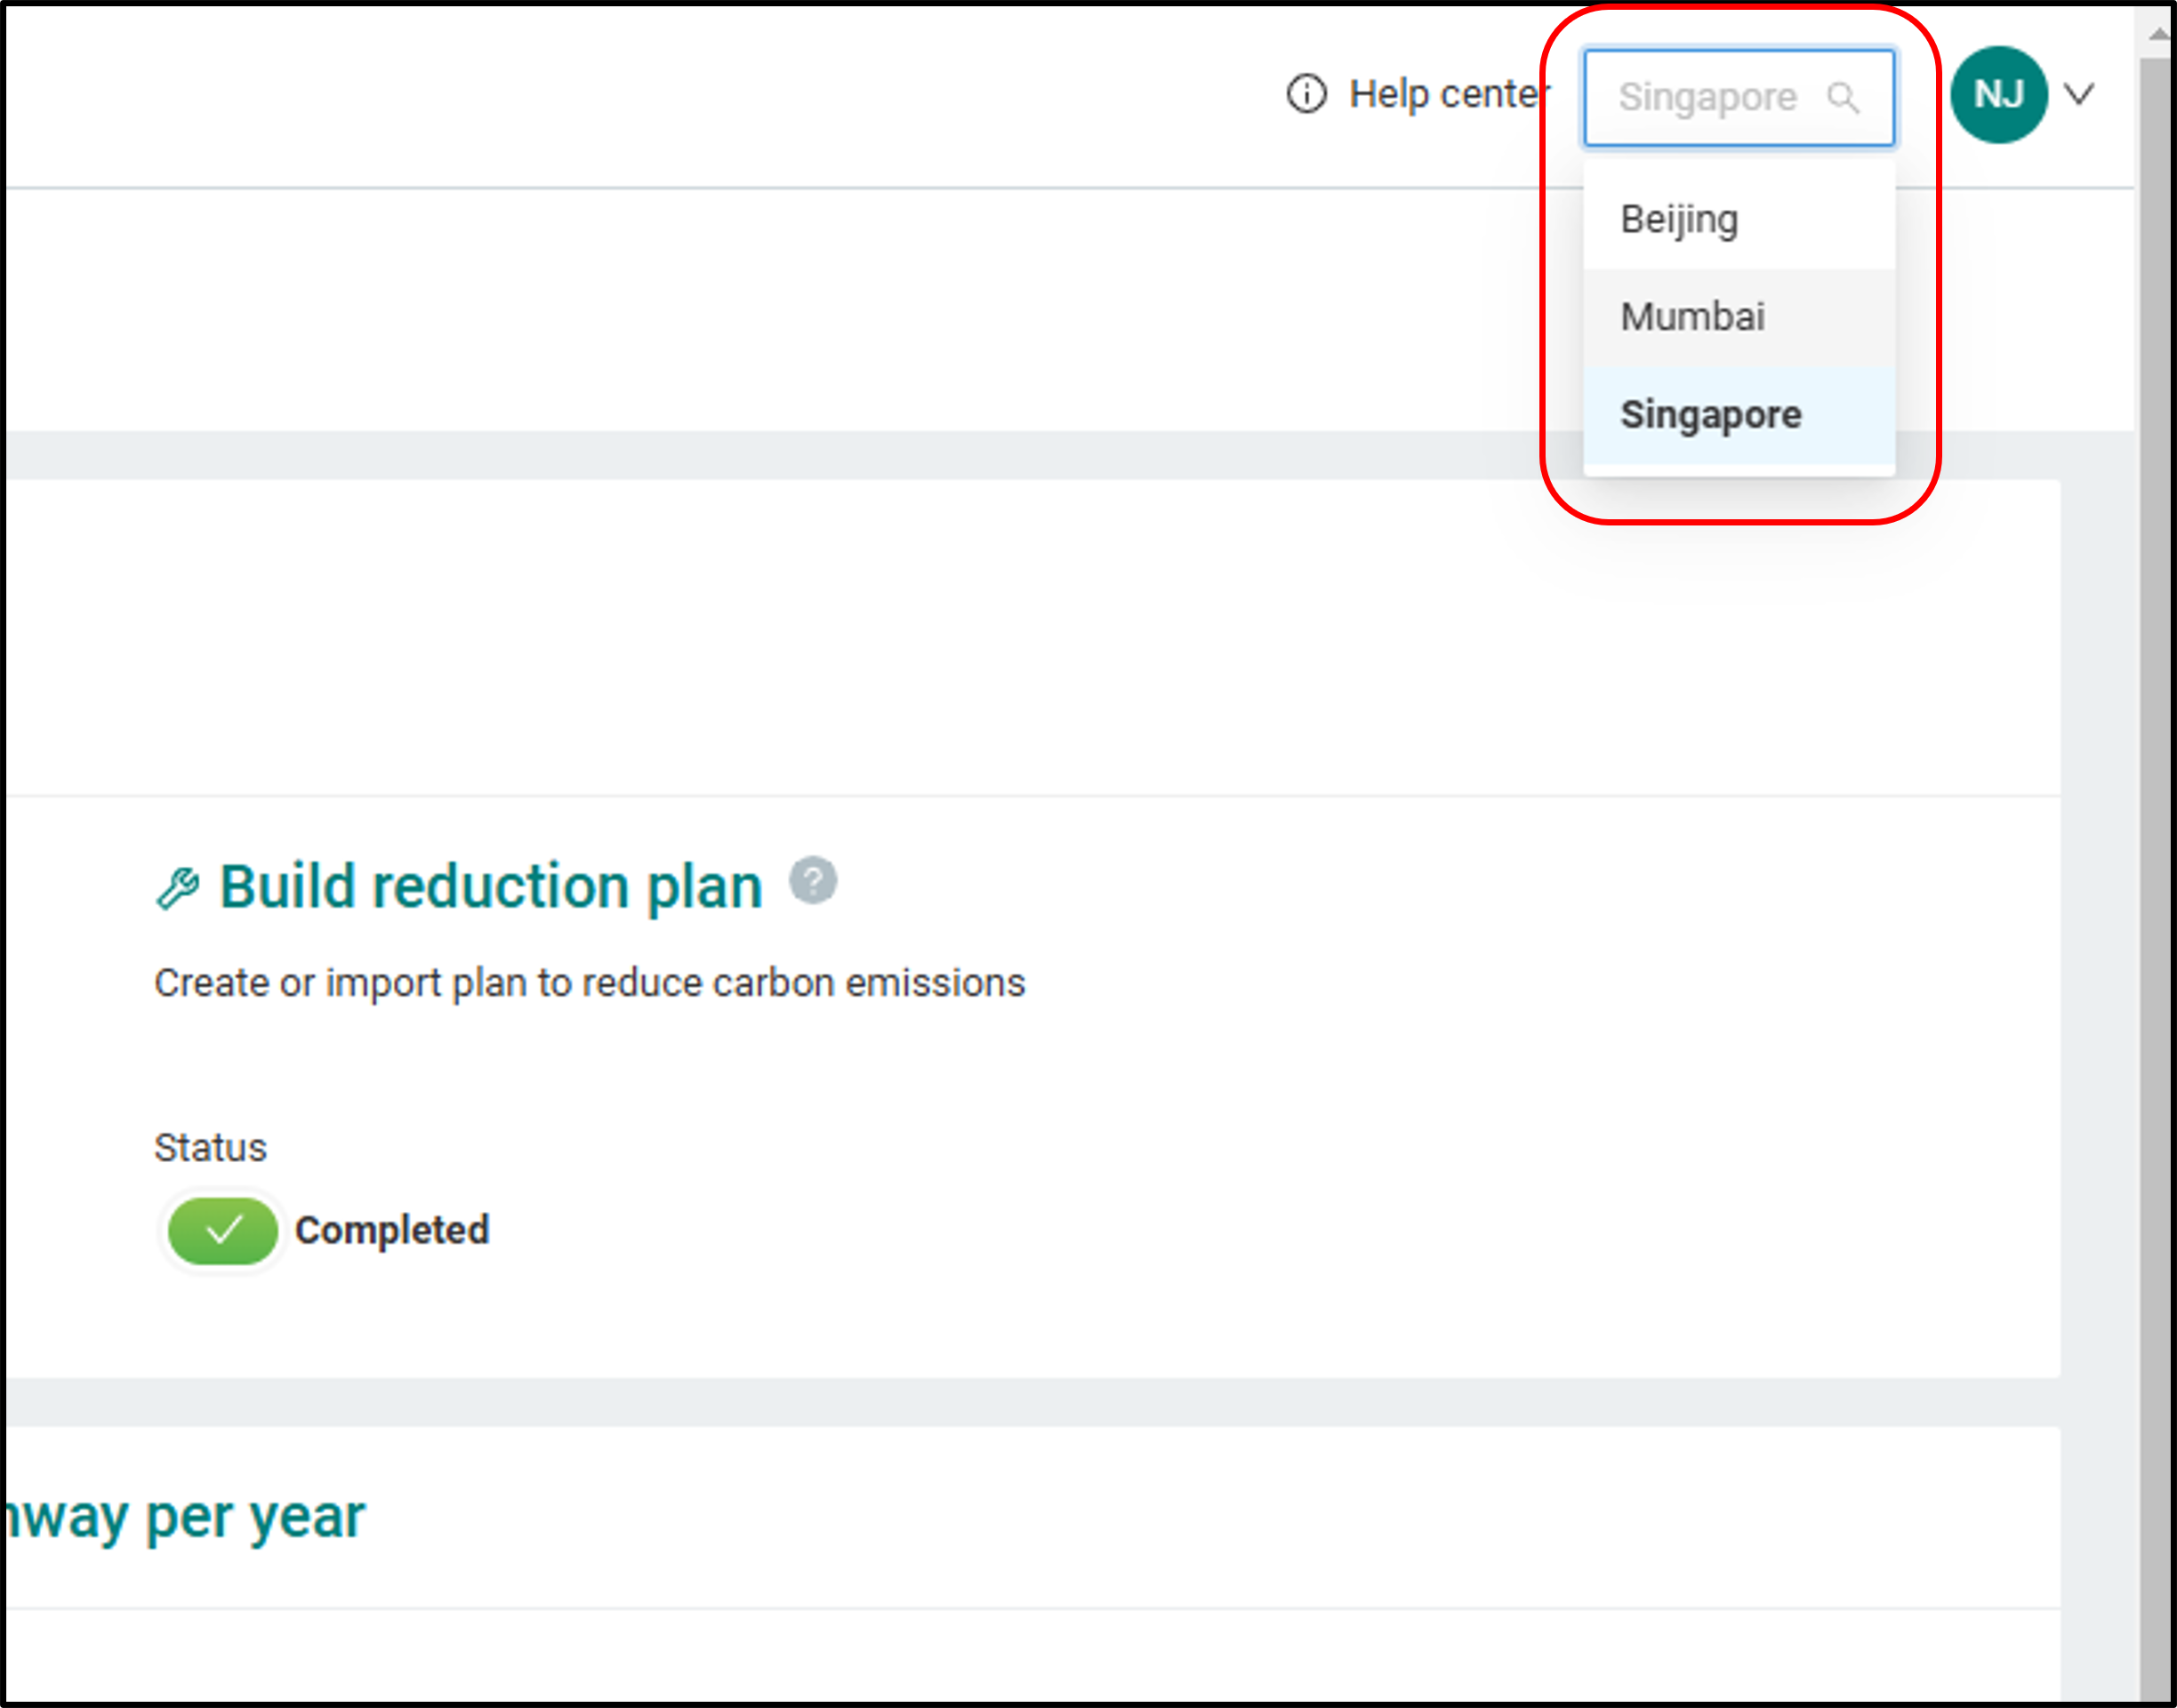This screenshot has height=1708, width=2177.
Task: Click the scrollbar up arrow
Action: coord(2158,33)
